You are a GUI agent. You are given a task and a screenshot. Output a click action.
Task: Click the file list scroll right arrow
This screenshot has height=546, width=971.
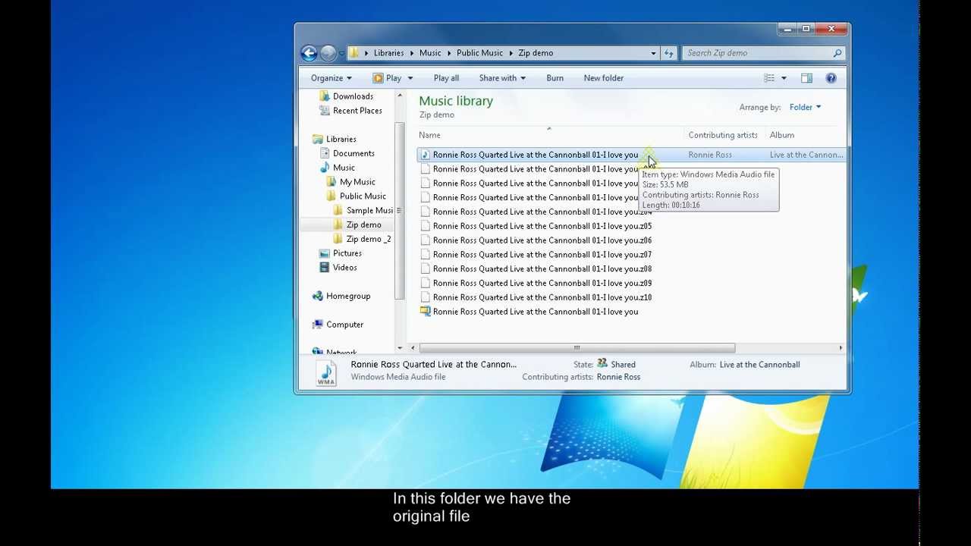(841, 348)
